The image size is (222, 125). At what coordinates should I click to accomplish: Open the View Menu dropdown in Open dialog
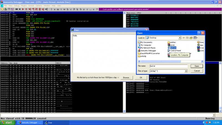[x=196, y=38]
